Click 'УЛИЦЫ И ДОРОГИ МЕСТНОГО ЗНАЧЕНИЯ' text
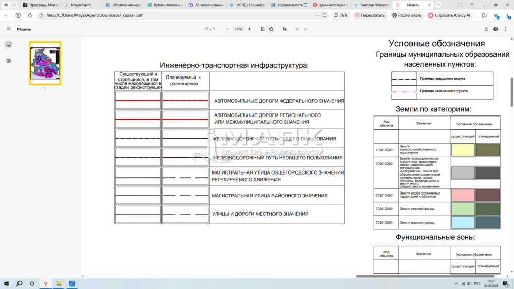 pos(260,214)
